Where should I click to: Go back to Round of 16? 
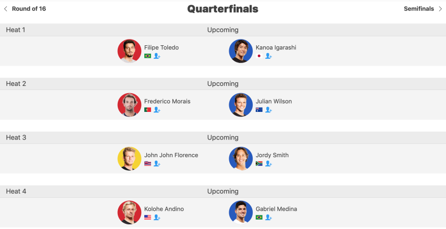tap(29, 9)
